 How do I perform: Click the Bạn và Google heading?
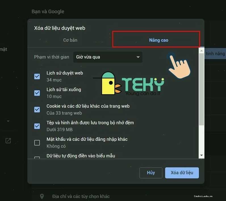click(x=48, y=12)
